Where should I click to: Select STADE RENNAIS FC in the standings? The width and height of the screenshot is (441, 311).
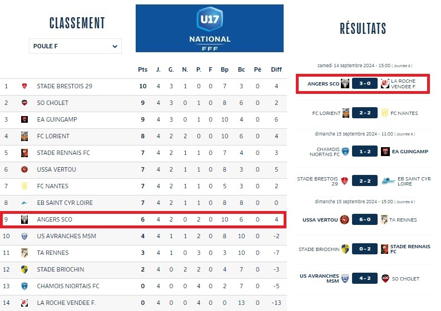pos(63,153)
